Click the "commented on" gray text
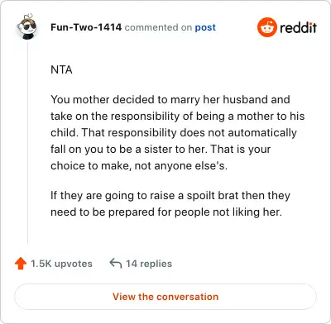The image size is (331, 324). pos(158,27)
